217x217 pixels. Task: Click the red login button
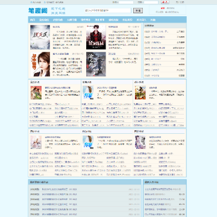165,2
